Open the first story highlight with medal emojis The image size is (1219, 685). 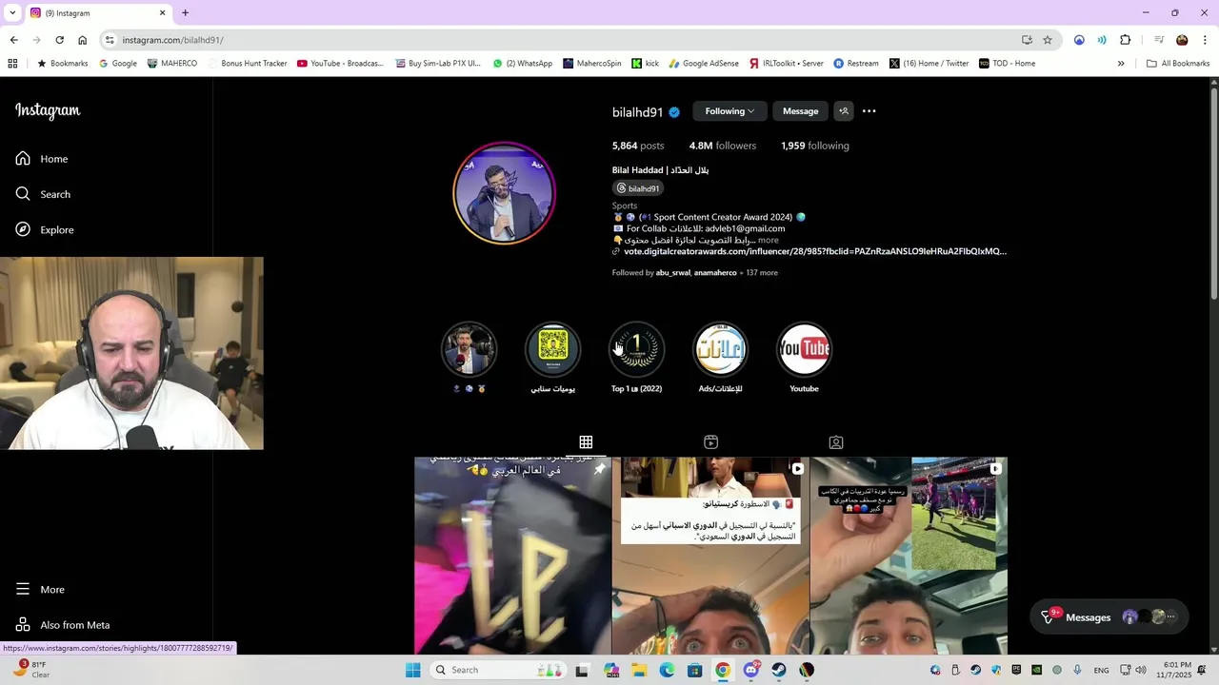pyautogui.click(x=469, y=349)
